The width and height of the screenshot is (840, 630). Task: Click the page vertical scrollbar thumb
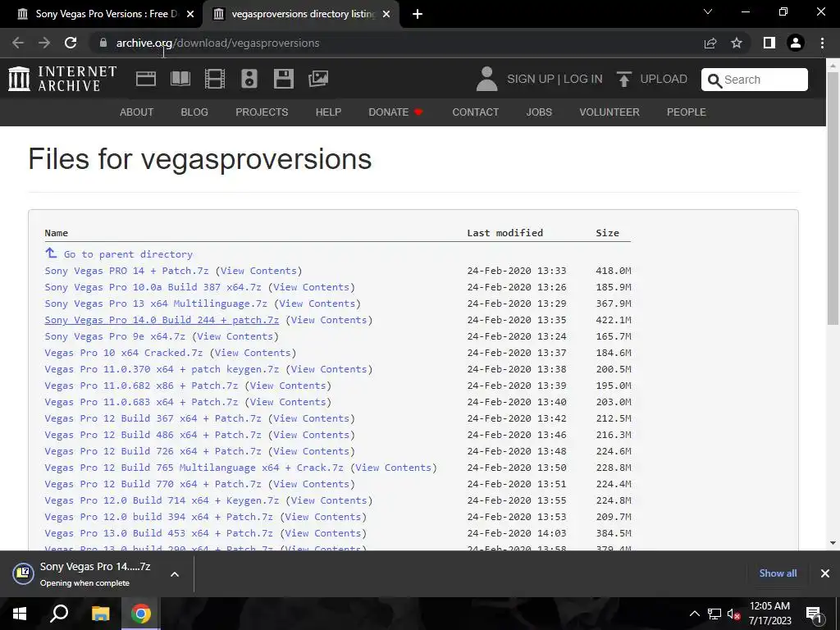pyautogui.click(x=833, y=199)
